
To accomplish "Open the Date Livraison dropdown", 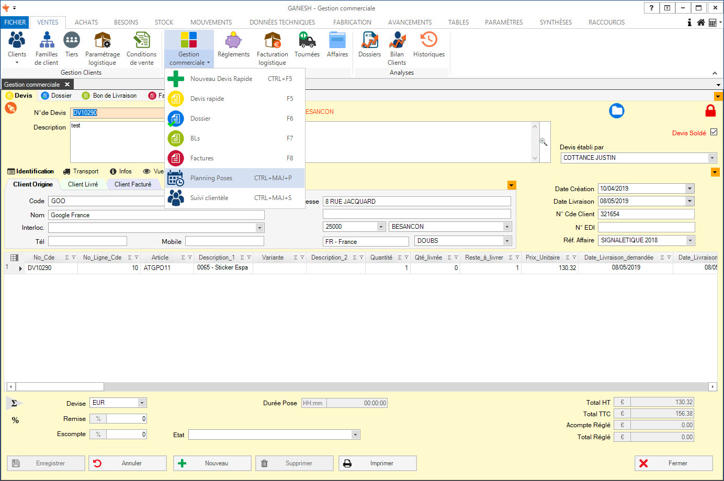I will click(x=689, y=201).
